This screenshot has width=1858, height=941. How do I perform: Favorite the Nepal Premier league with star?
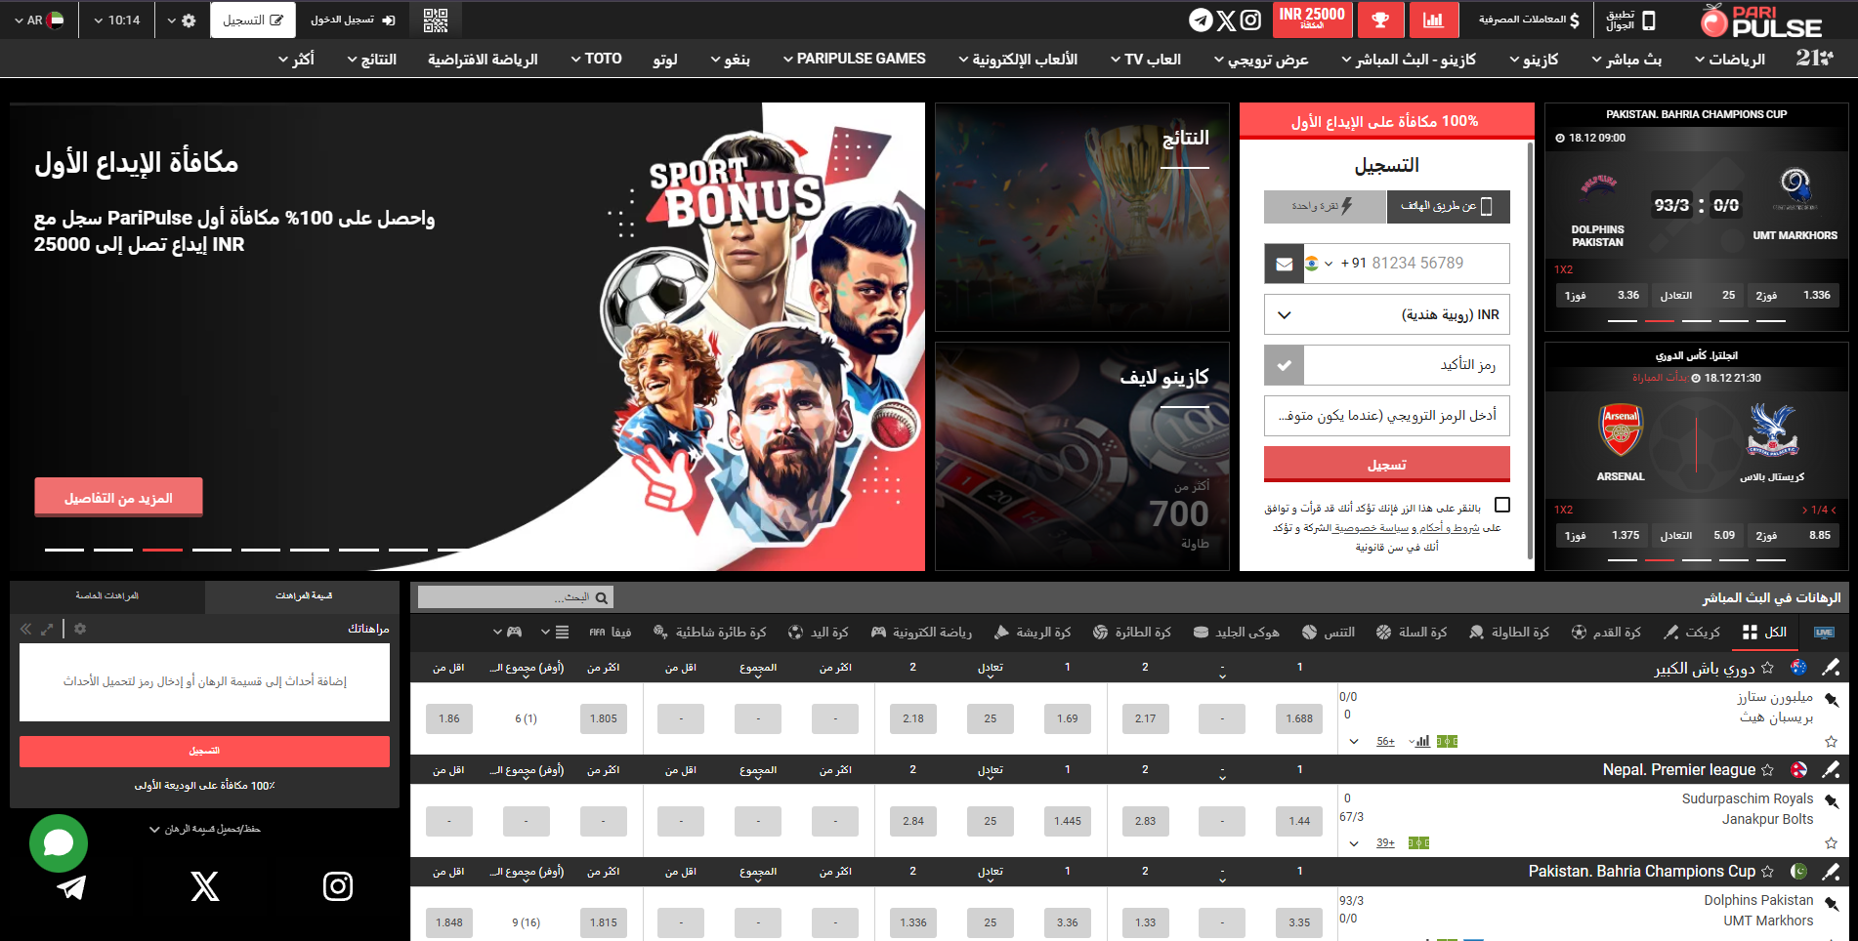1767,770
